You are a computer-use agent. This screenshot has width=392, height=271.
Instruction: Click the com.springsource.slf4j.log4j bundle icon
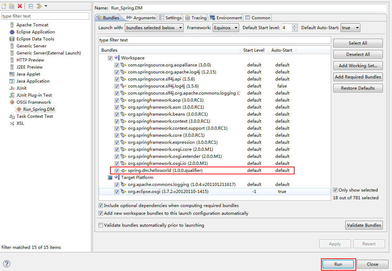click(123, 86)
